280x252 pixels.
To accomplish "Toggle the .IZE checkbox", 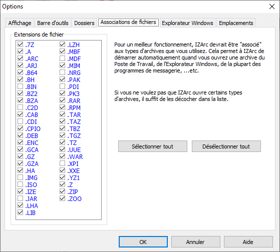I will 21,191.
